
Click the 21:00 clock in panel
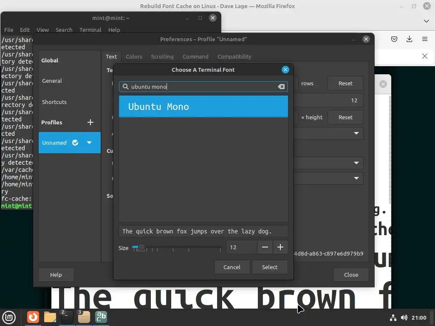click(x=419, y=318)
